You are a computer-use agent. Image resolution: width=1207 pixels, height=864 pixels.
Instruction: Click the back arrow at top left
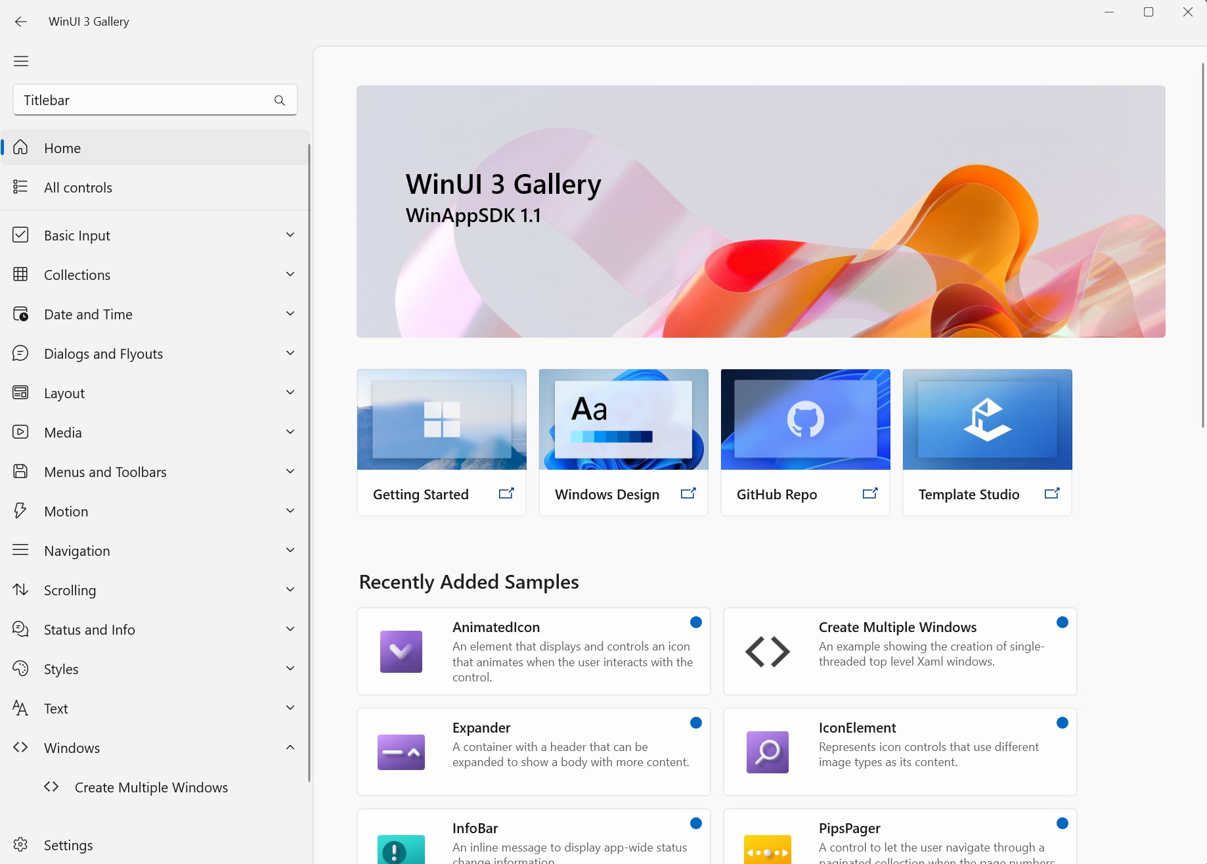(21, 21)
